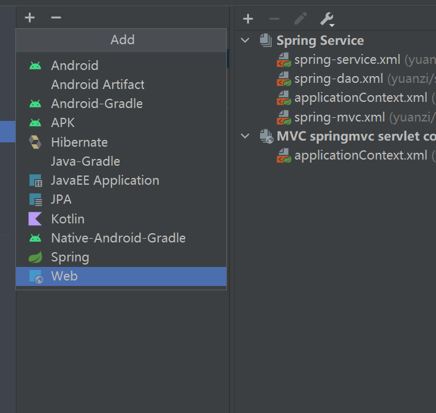Click the spring-service.xml file icon

[284, 60]
